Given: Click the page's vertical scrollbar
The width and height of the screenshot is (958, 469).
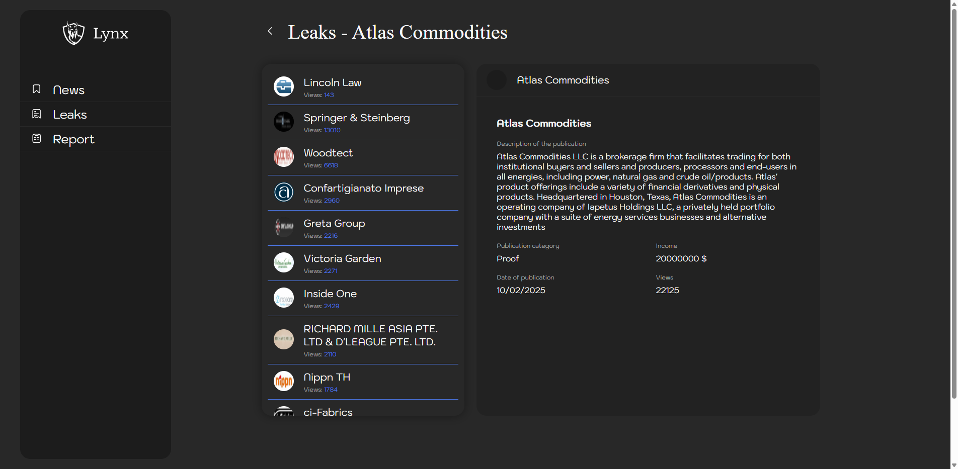Looking at the screenshot, I should pyautogui.click(x=953, y=201).
